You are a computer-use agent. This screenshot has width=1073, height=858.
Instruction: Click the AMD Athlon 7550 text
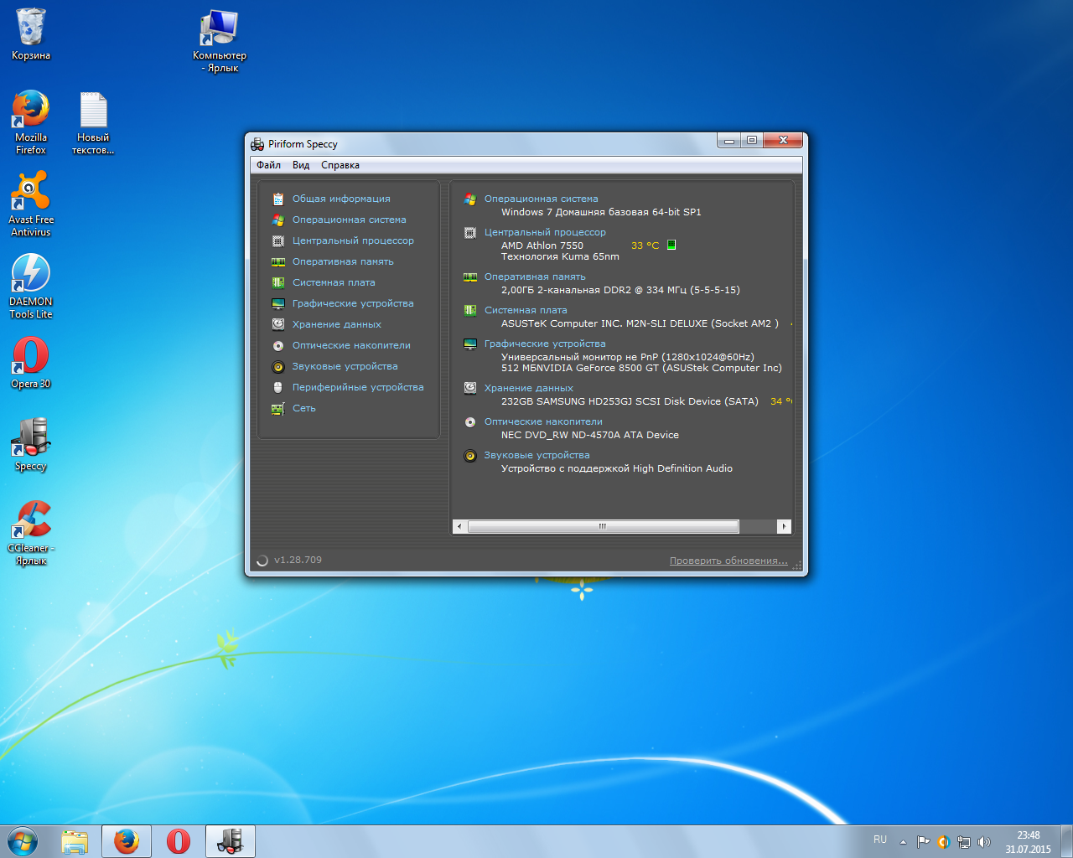pos(542,246)
